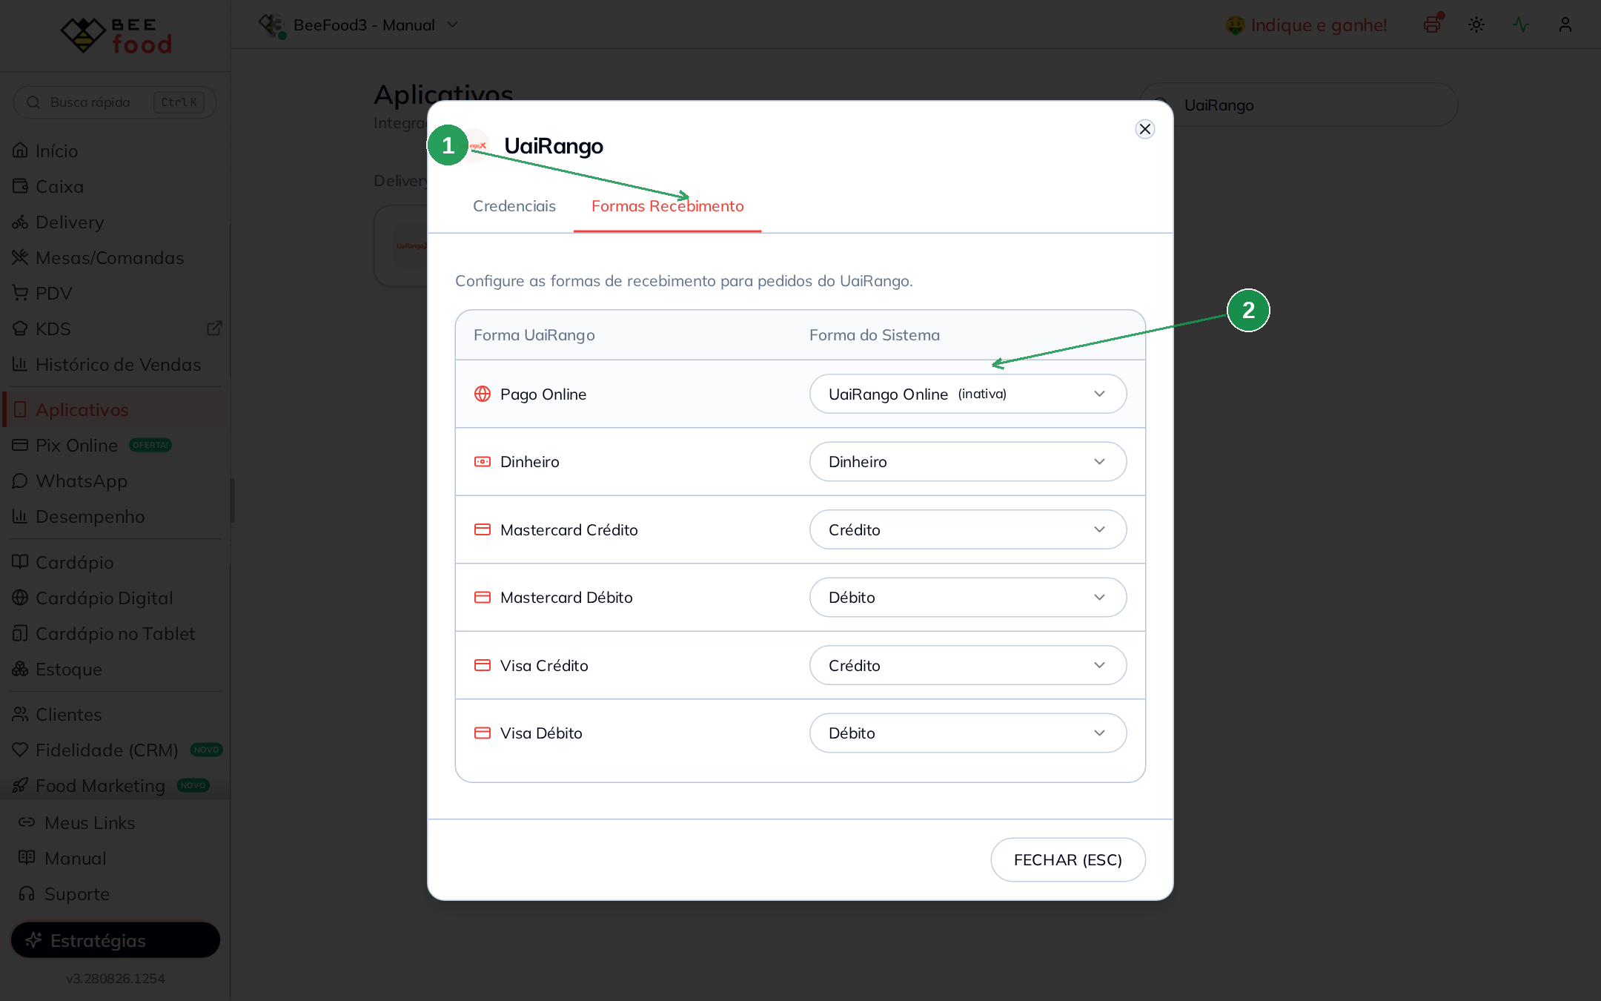Select the Formas Recebimento tab
Viewport: 1601px width, 1001px height.
coord(668,206)
